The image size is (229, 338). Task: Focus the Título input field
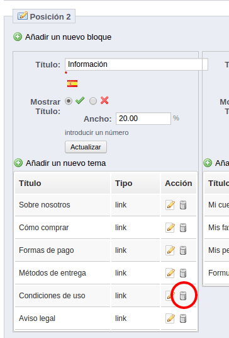(137, 64)
